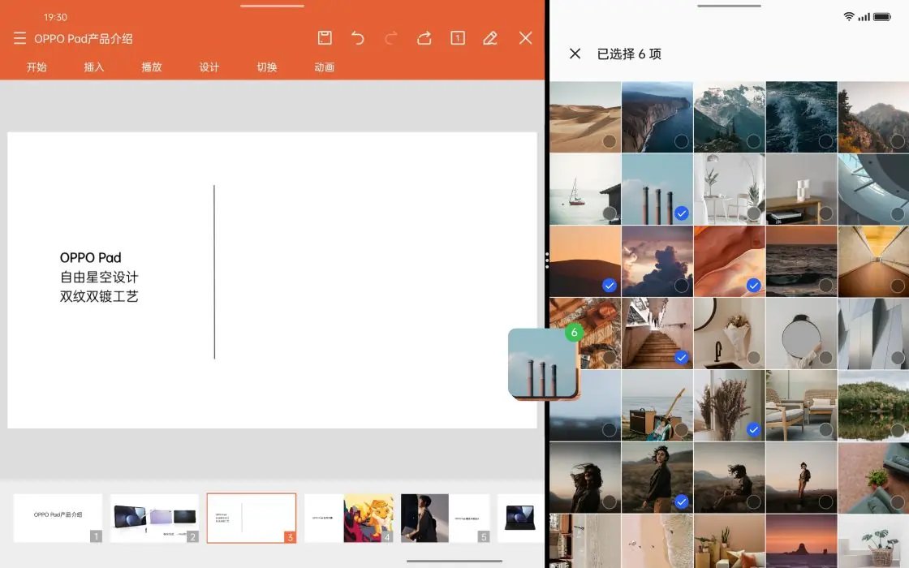Click the presentation title OPPO Pad产品介绍
909x568 pixels.
(84, 39)
